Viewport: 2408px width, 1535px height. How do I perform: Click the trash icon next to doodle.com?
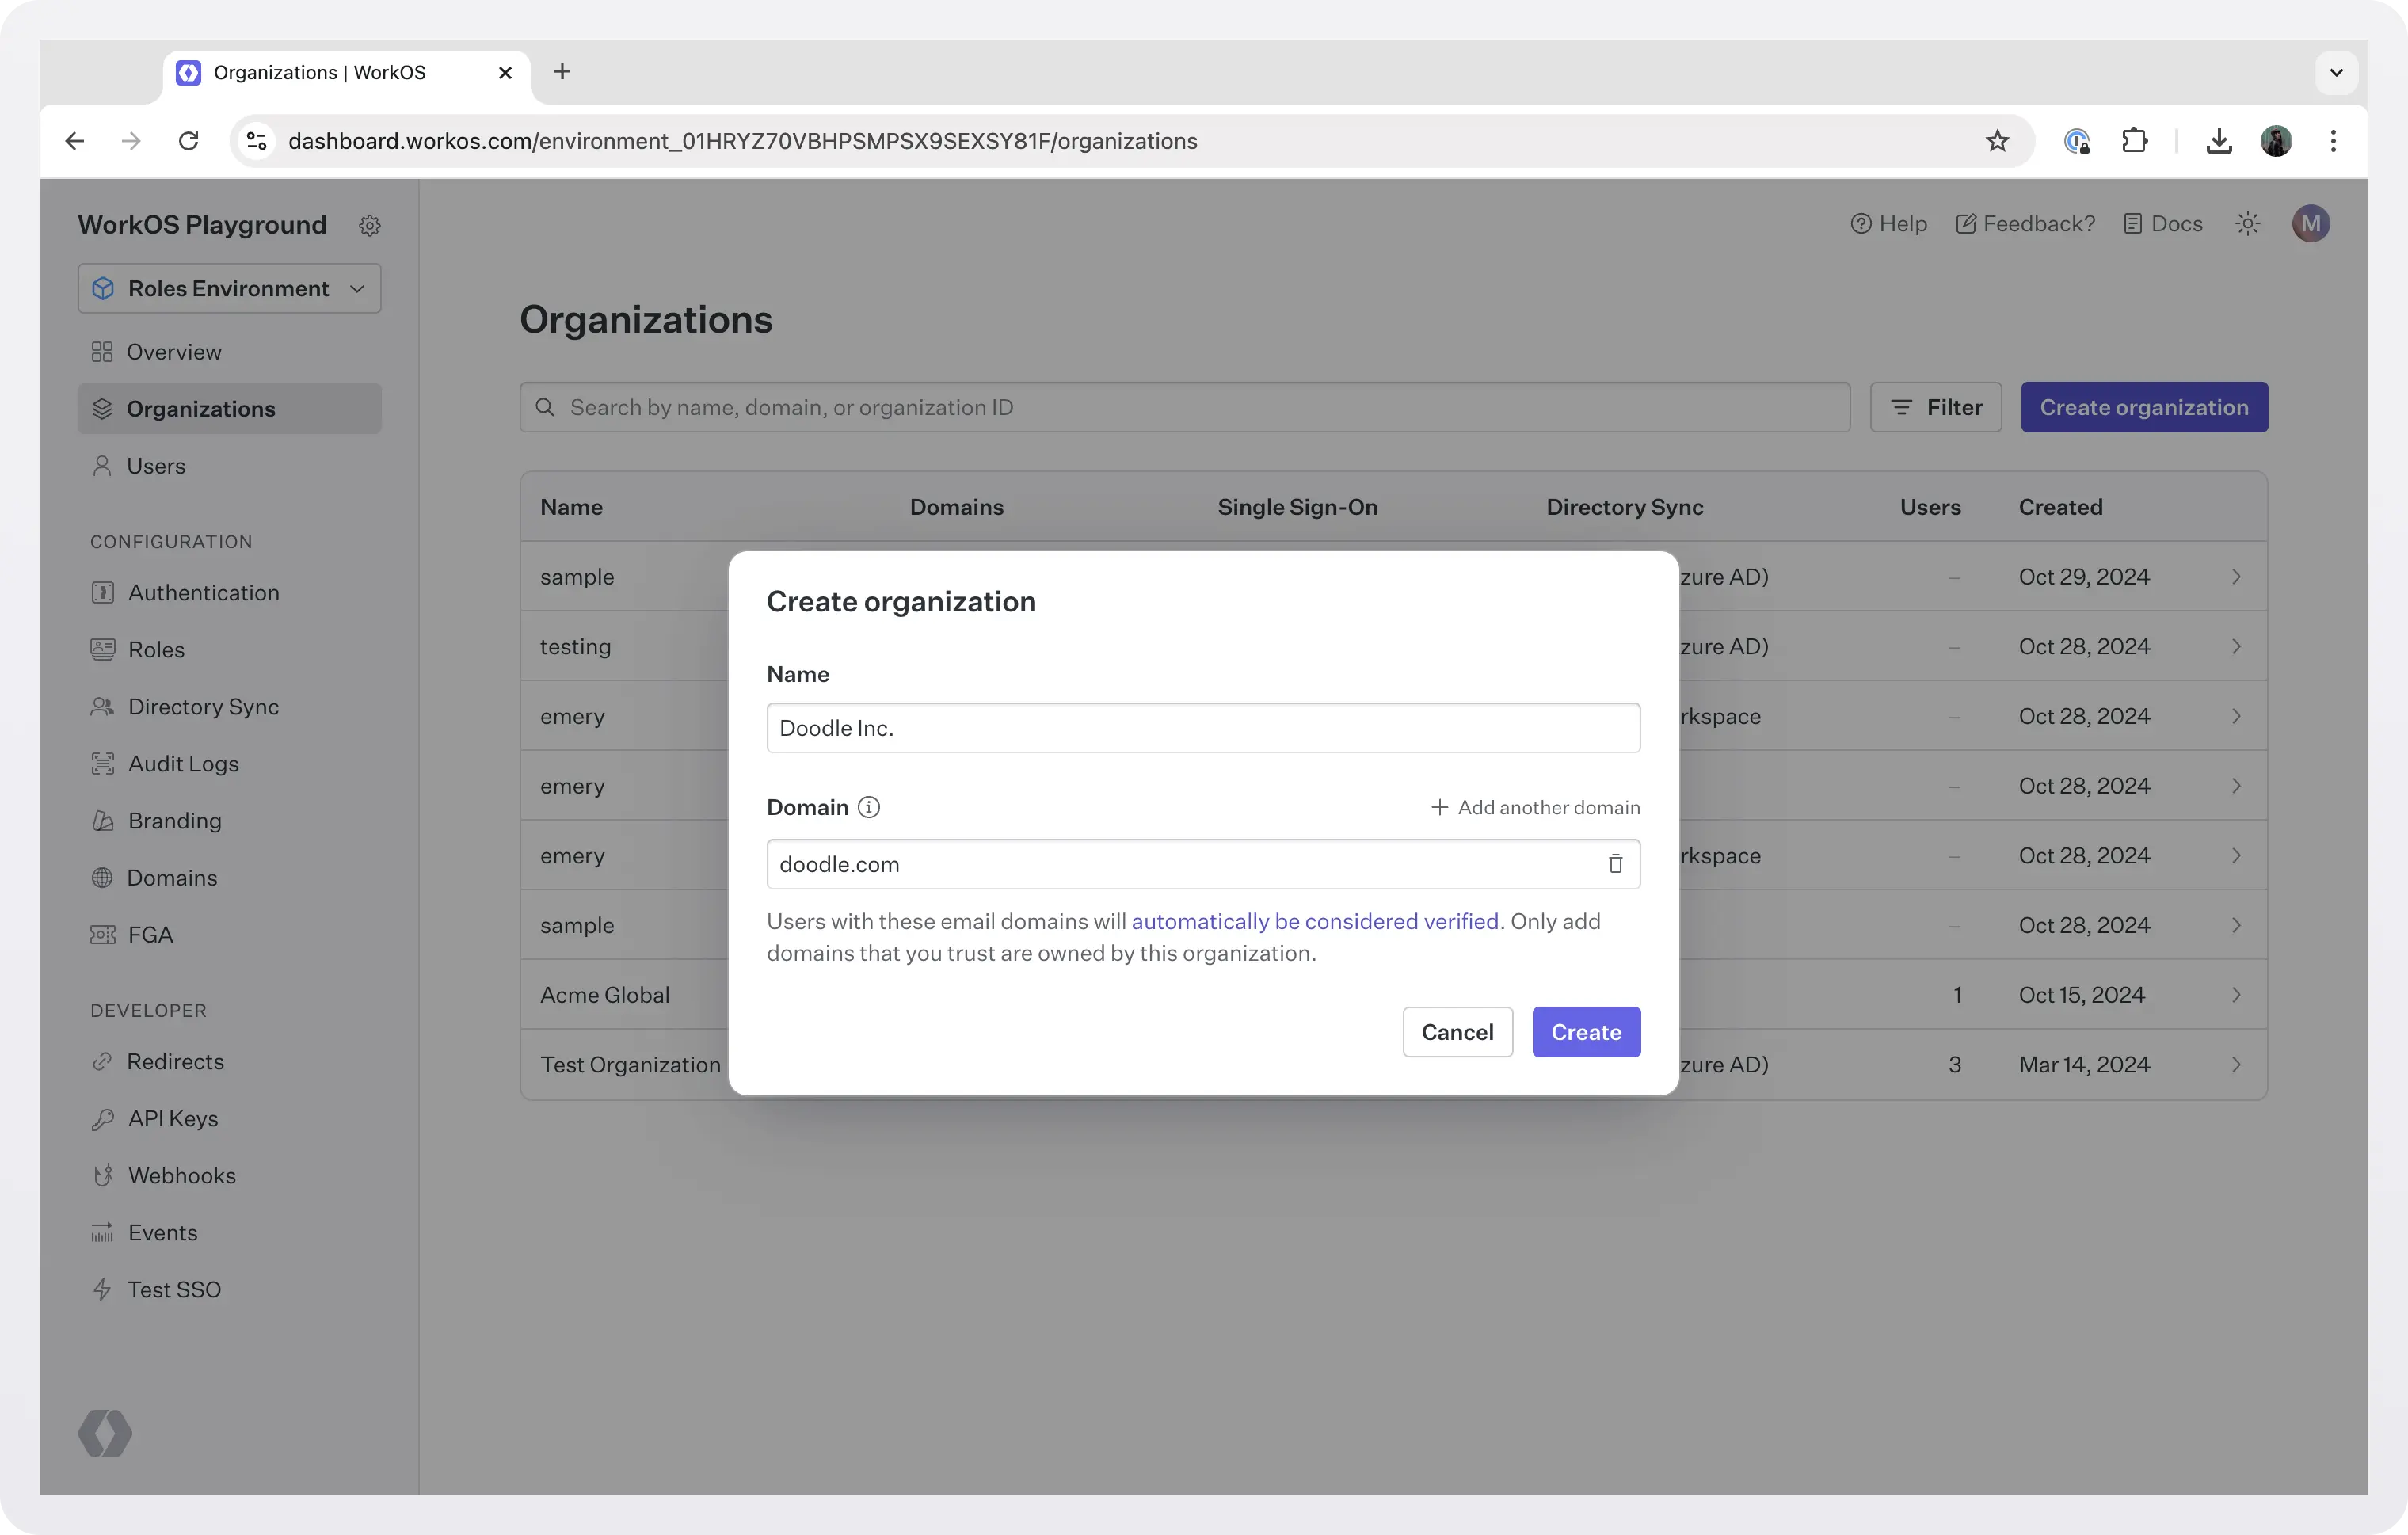(x=1615, y=864)
